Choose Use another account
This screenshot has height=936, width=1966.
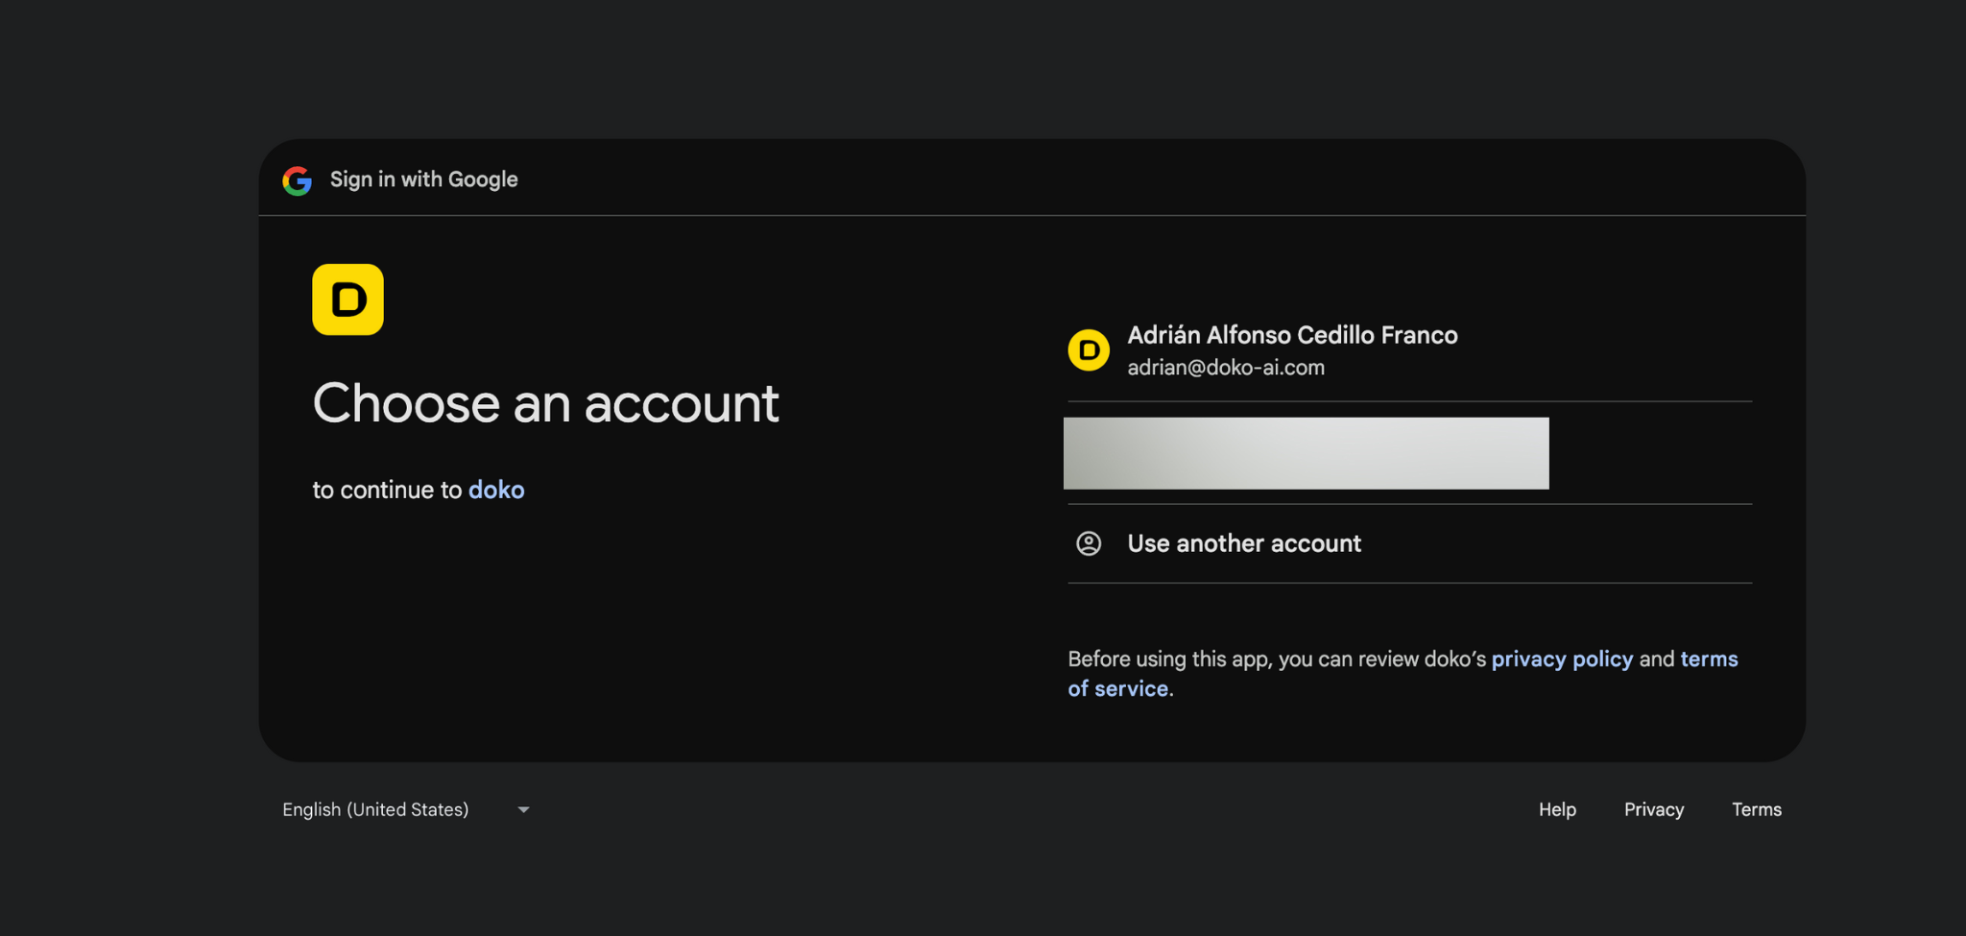pos(1409,543)
